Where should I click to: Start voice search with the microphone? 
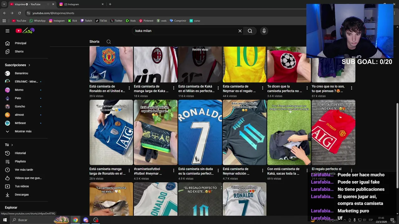(264, 31)
